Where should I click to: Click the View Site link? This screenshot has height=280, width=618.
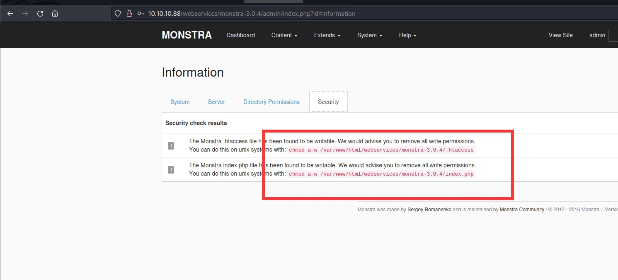(x=561, y=35)
